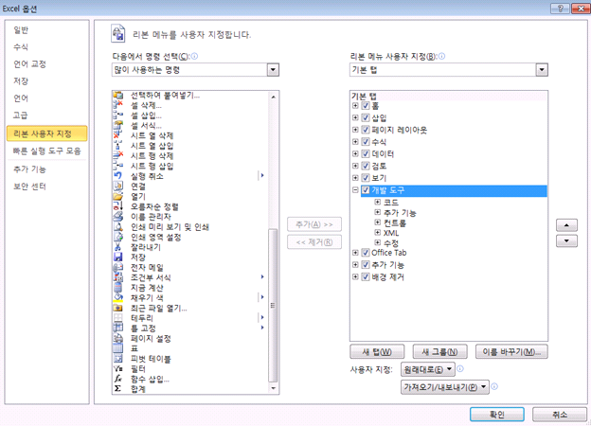
Task: Click the 인쇄 미리 보기 및 인쇄 icon
Action: click(118, 227)
